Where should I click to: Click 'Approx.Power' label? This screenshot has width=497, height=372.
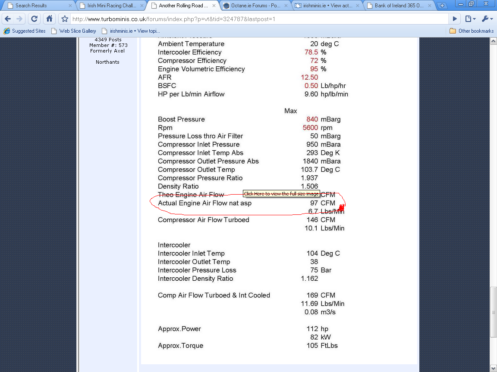[179, 329]
